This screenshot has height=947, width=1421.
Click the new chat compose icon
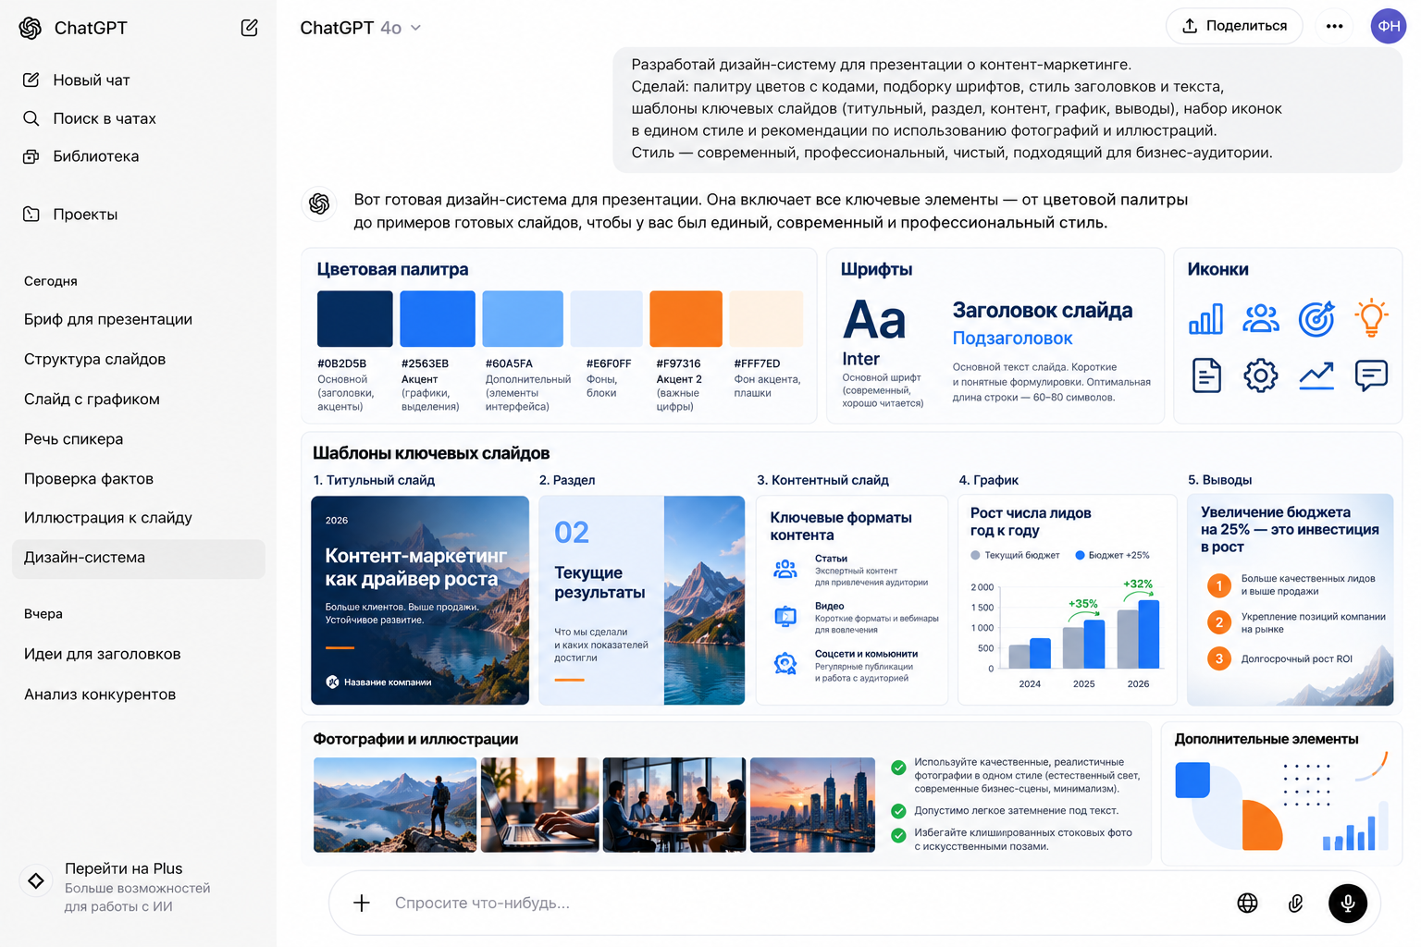(249, 28)
